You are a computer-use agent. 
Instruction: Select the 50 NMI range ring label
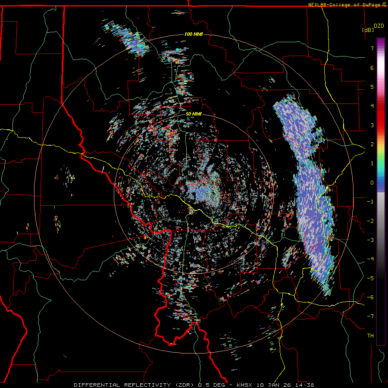pyautogui.click(x=194, y=114)
